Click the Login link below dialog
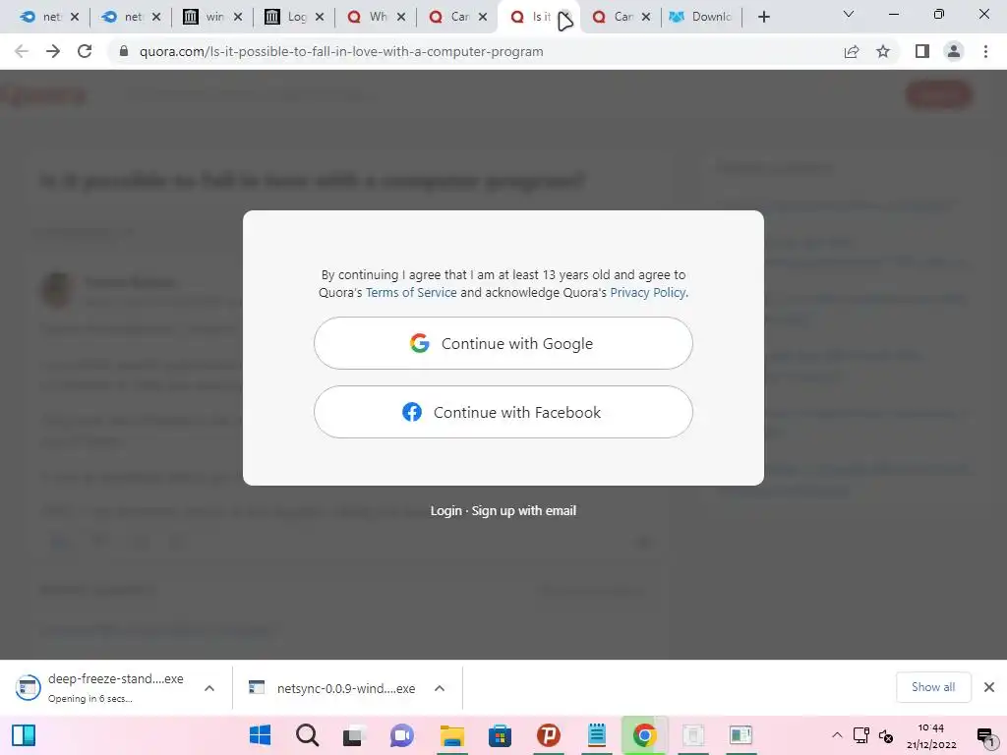Viewport: 1007px width, 755px height. pyautogui.click(x=445, y=511)
